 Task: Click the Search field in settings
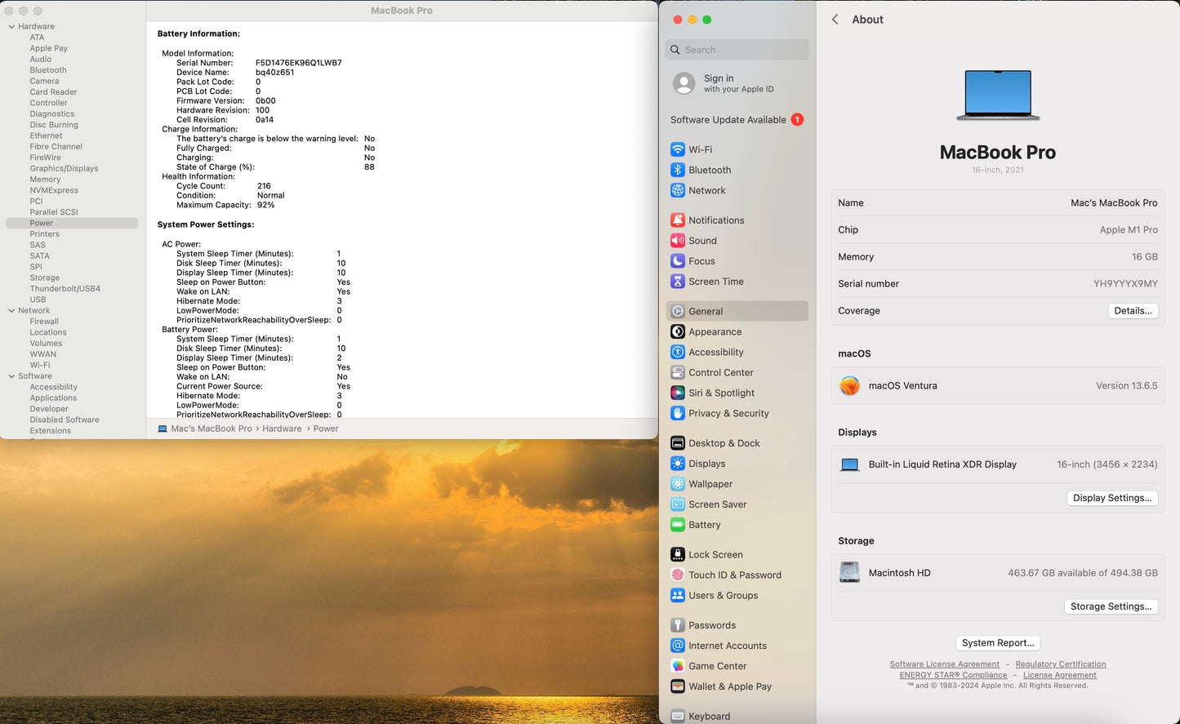pos(737,50)
